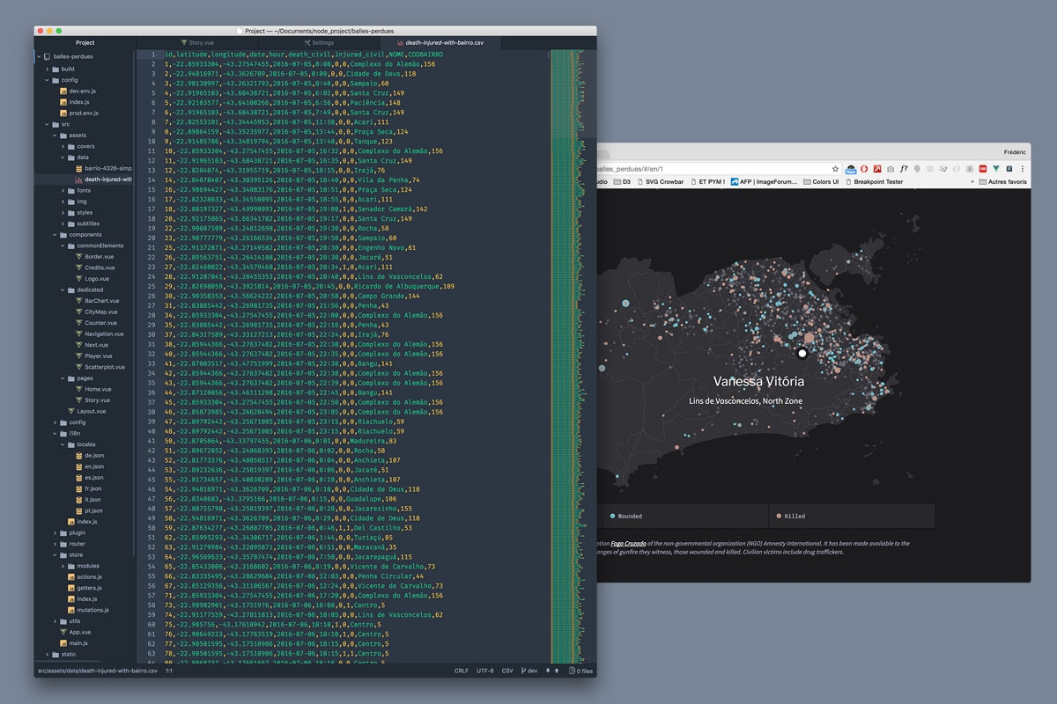1057x704 pixels.
Task: Click the Project panel header tab
Action: point(85,42)
